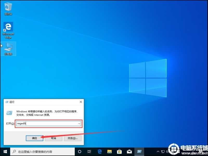Open Microsoft Store from the taskbar
The width and height of the screenshot is (208, 156).
[119, 152]
